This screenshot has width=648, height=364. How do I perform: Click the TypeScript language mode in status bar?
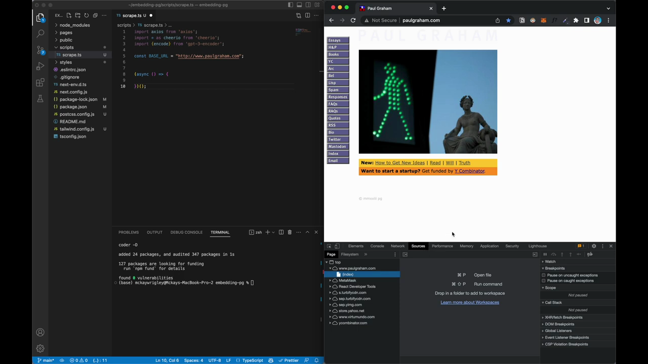point(253,360)
